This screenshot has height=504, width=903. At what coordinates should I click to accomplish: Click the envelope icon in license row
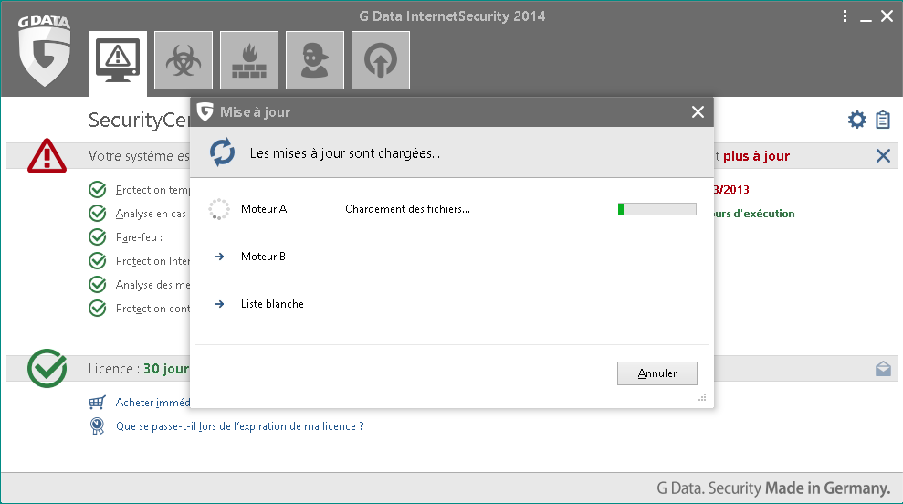[x=883, y=369]
